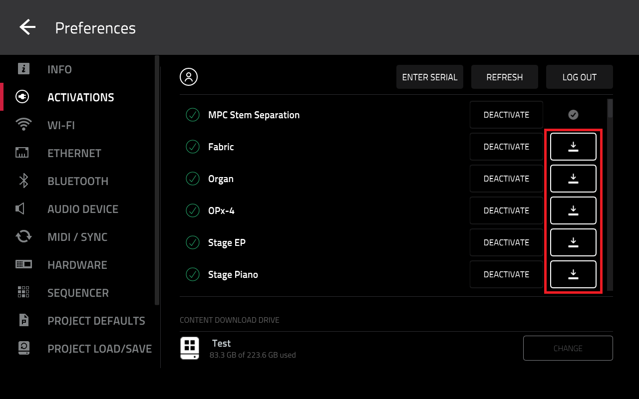Click the Hardware sidebar icon
Viewport: 639px width, 399px height.
click(23, 264)
